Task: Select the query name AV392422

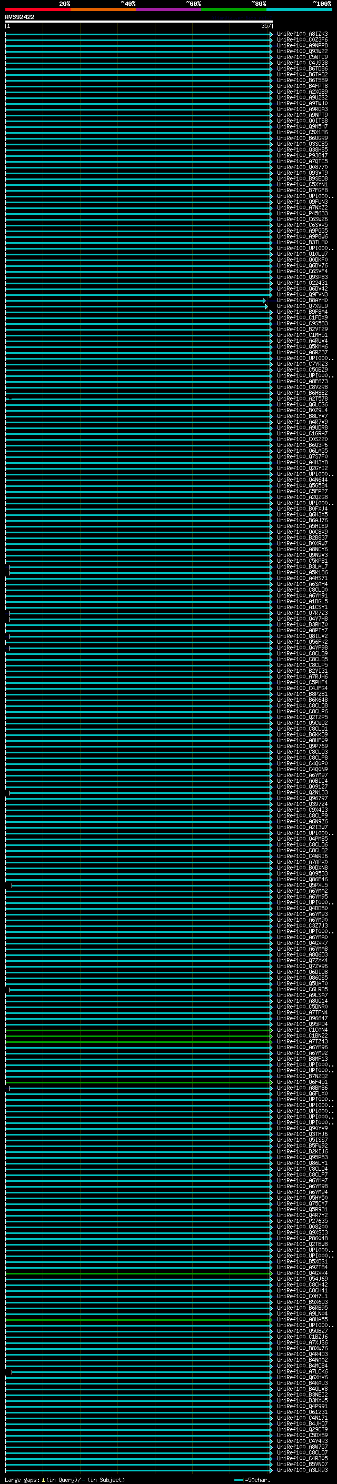Action: click(19, 17)
